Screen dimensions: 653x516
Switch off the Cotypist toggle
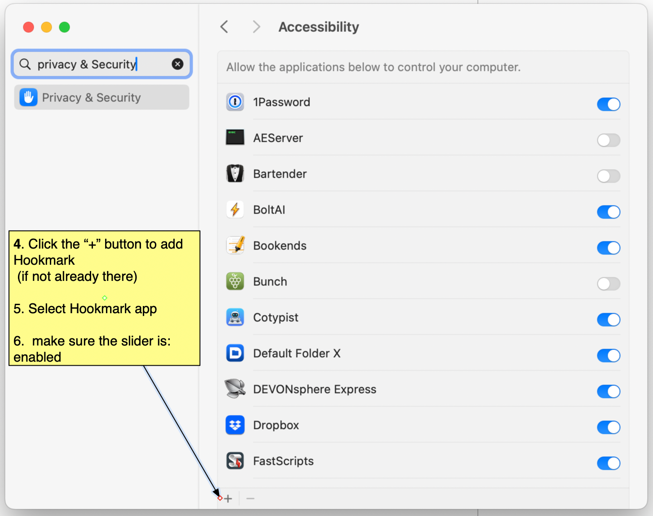tap(609, 319)
